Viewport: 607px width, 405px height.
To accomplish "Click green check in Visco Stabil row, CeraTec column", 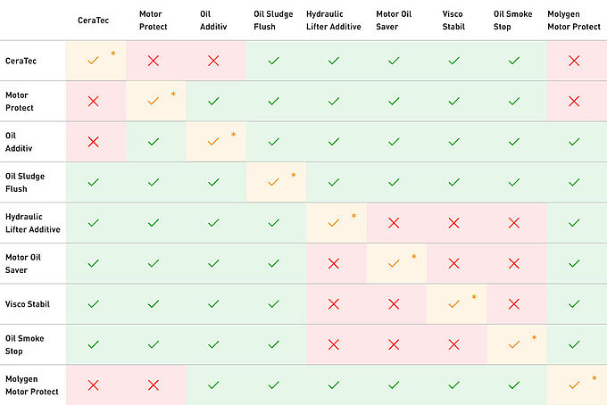I will [94, 303].
